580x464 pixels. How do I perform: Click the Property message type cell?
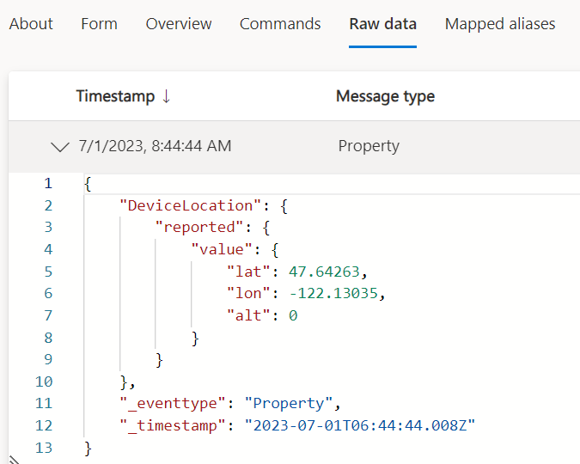click(369, 146)
